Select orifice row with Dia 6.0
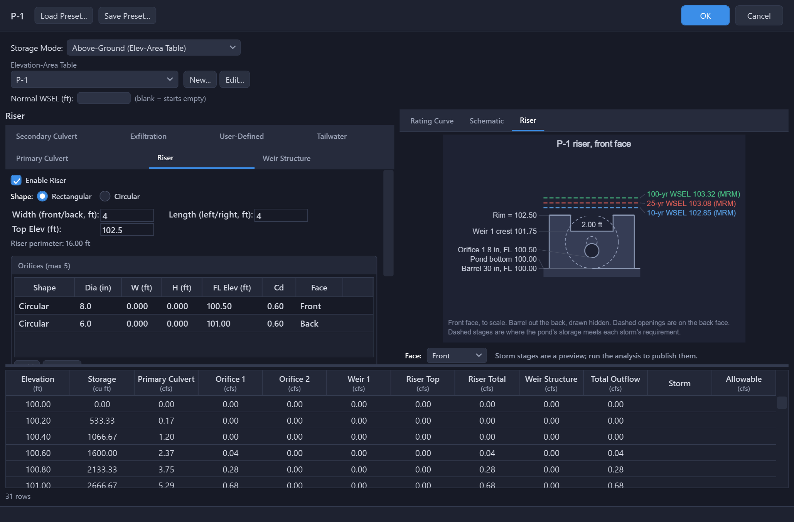Viewport: 794px width, 522px height. click(x=194, y=324)
